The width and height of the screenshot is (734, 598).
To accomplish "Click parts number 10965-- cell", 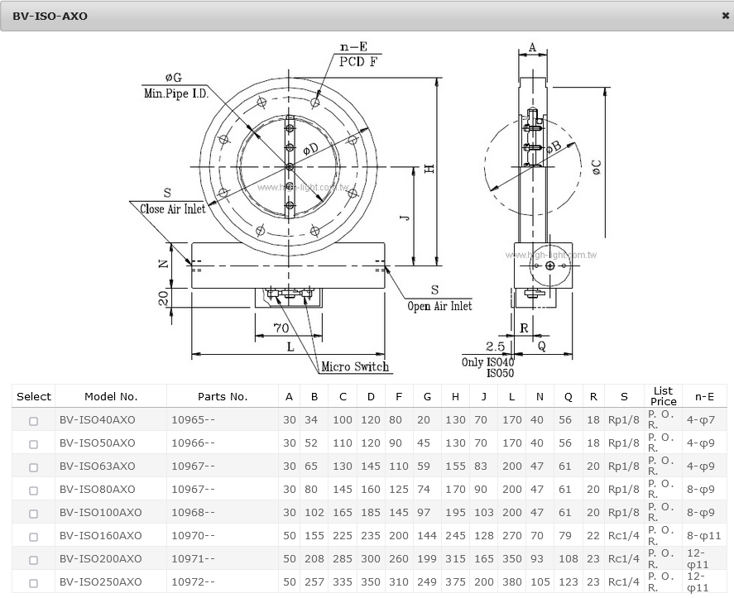I will pyautogui.click(x=193, y=420).
